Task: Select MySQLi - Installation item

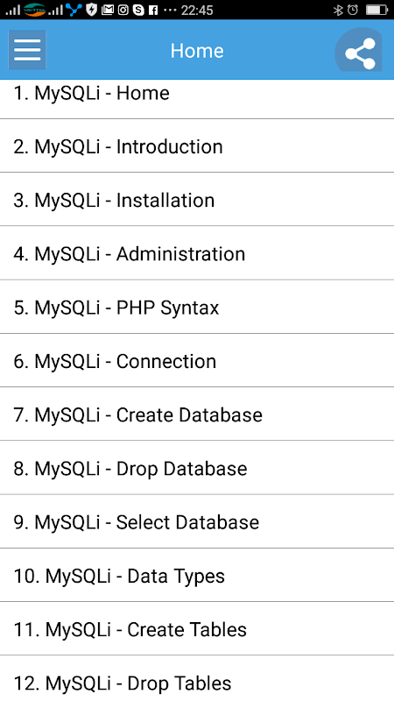Action: (197, 200)
